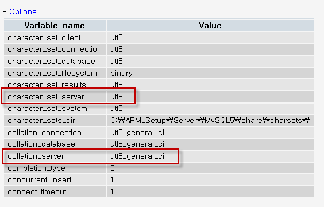Click the character_set_connection row name

[55, 49]
